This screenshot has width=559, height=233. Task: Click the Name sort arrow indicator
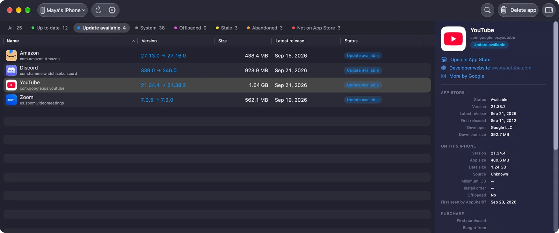pyautogui.click(x=133, y=41)
